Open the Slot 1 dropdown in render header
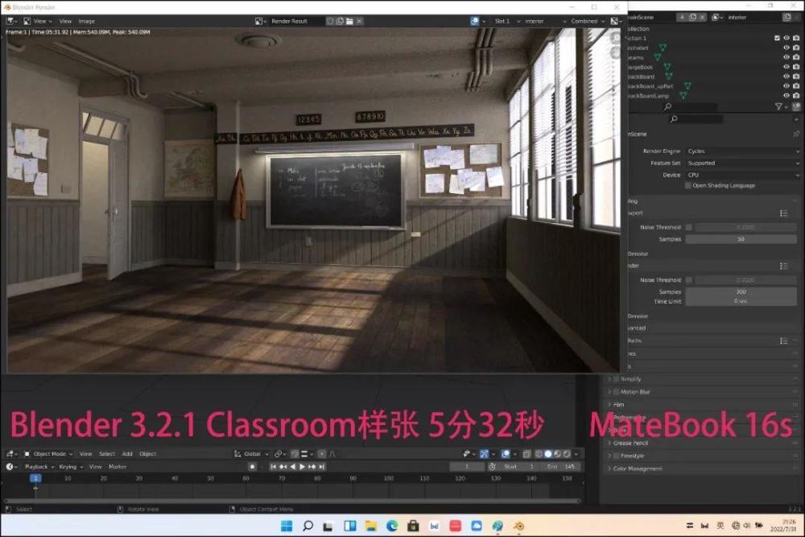 pos(506,21)
